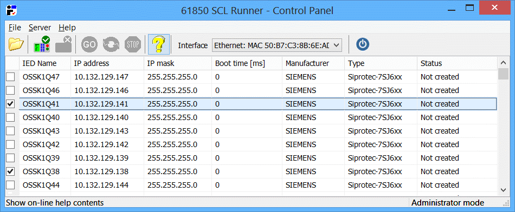
Task: Uncheck the OSSK1Q38 checkbox
Action: point(11,171)
